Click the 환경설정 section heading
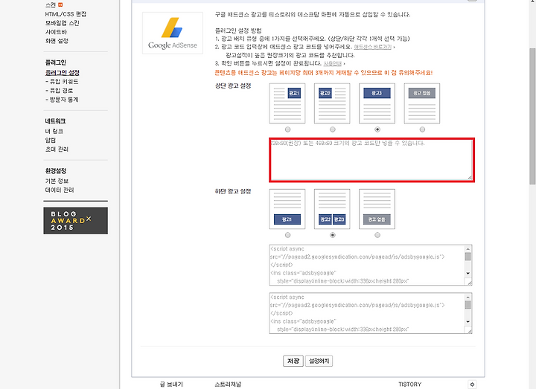Screen dimensions: 536x389 pos(56,170)
